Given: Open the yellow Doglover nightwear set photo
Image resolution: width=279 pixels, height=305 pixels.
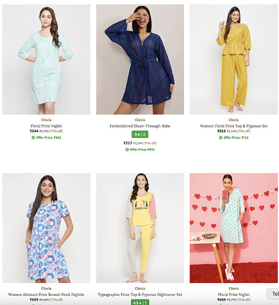Looking at the screenshot, I should click(140, 228).
